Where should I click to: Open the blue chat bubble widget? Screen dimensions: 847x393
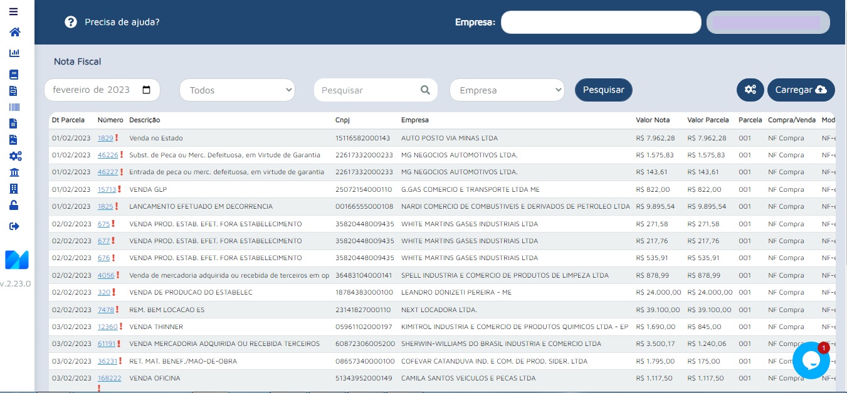coord(811,360)
